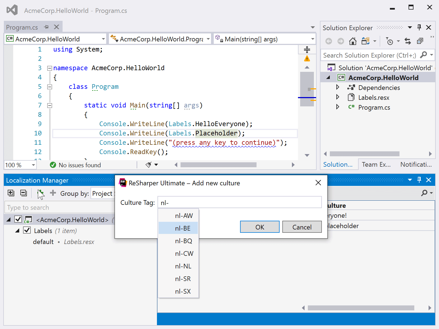Close the Add new culture dialog
This screenshot has width=439, height=329.
[318, 183]
